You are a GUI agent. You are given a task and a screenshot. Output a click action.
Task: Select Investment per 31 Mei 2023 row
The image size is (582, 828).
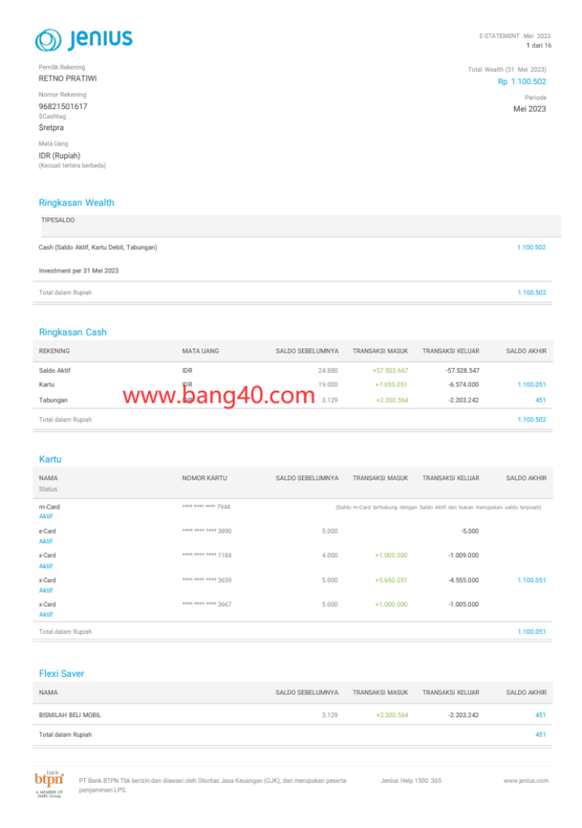pos(292,270)
